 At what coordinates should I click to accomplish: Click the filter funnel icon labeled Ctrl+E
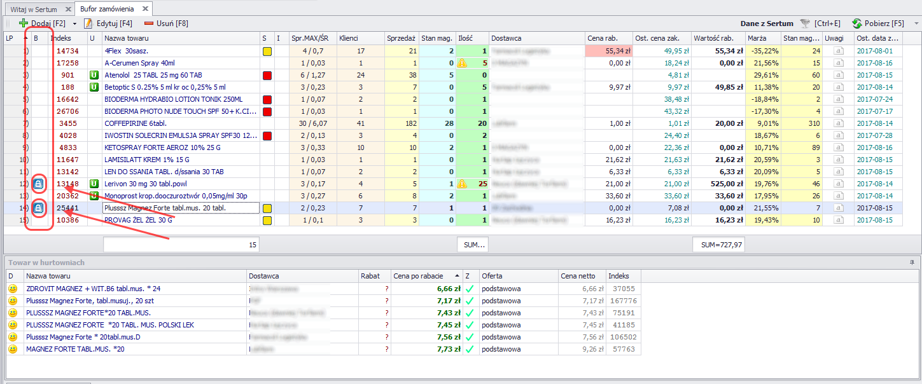click(x=806, y=24)
